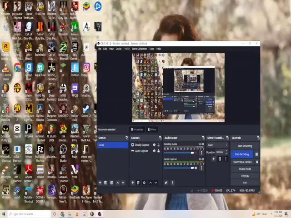Viewport: 291px width, 218px height.
Task: Move source down with arrow icon
Action: (x=156, y=183)
